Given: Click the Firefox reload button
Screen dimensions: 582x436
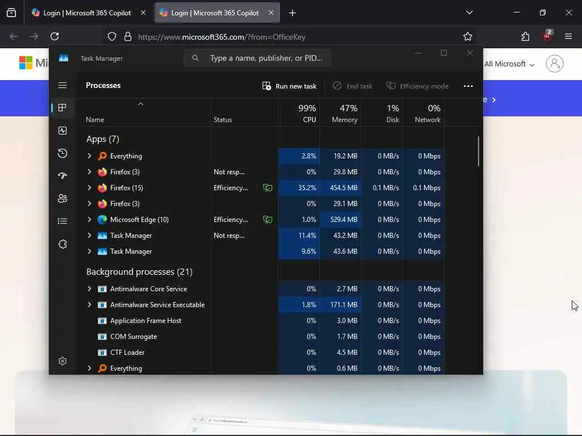Looking at the screenshot, I should click(55, 36).
